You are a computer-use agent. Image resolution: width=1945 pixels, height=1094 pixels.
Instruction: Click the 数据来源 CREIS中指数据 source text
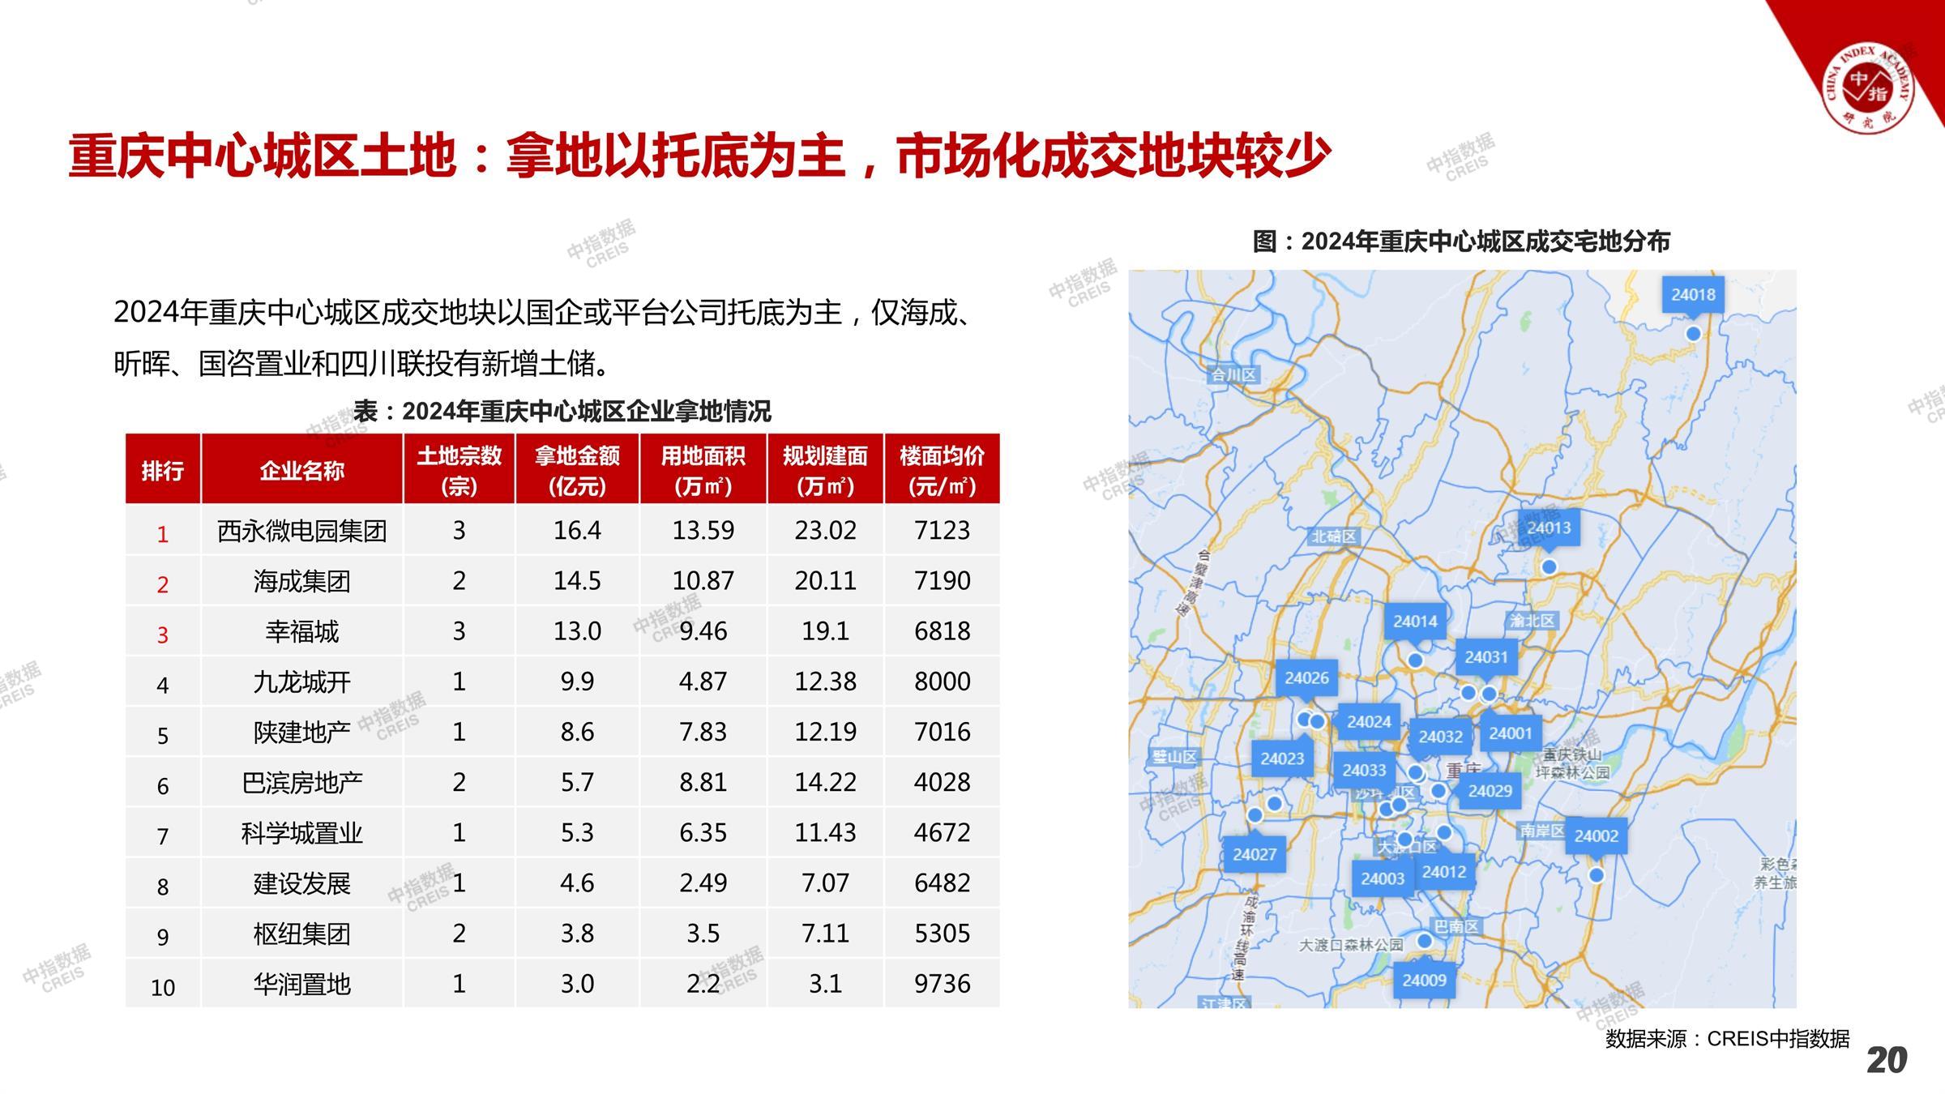pos(1727,1039)
